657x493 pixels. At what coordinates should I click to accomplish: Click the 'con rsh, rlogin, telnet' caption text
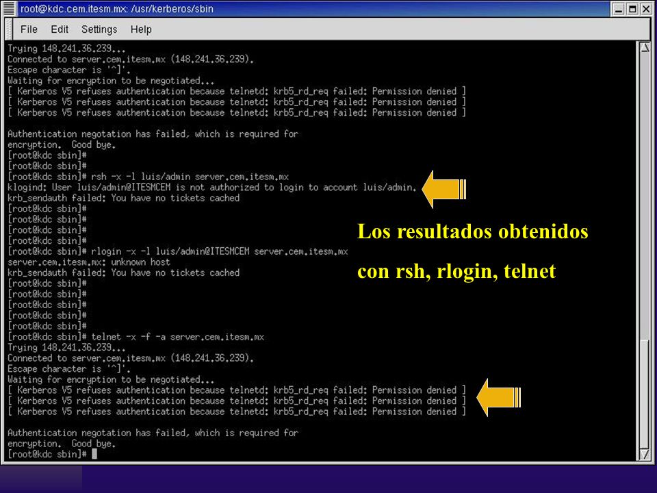[456, 271]
